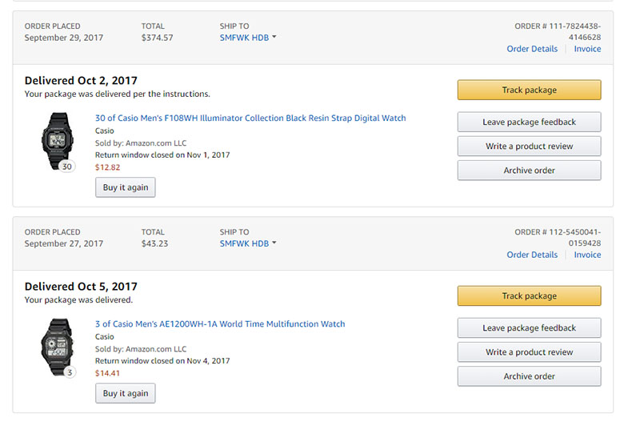This screenshot has width=632, height=438.
Task: Open Order Details for order 111-7824438
Action: tap(532, 49)
